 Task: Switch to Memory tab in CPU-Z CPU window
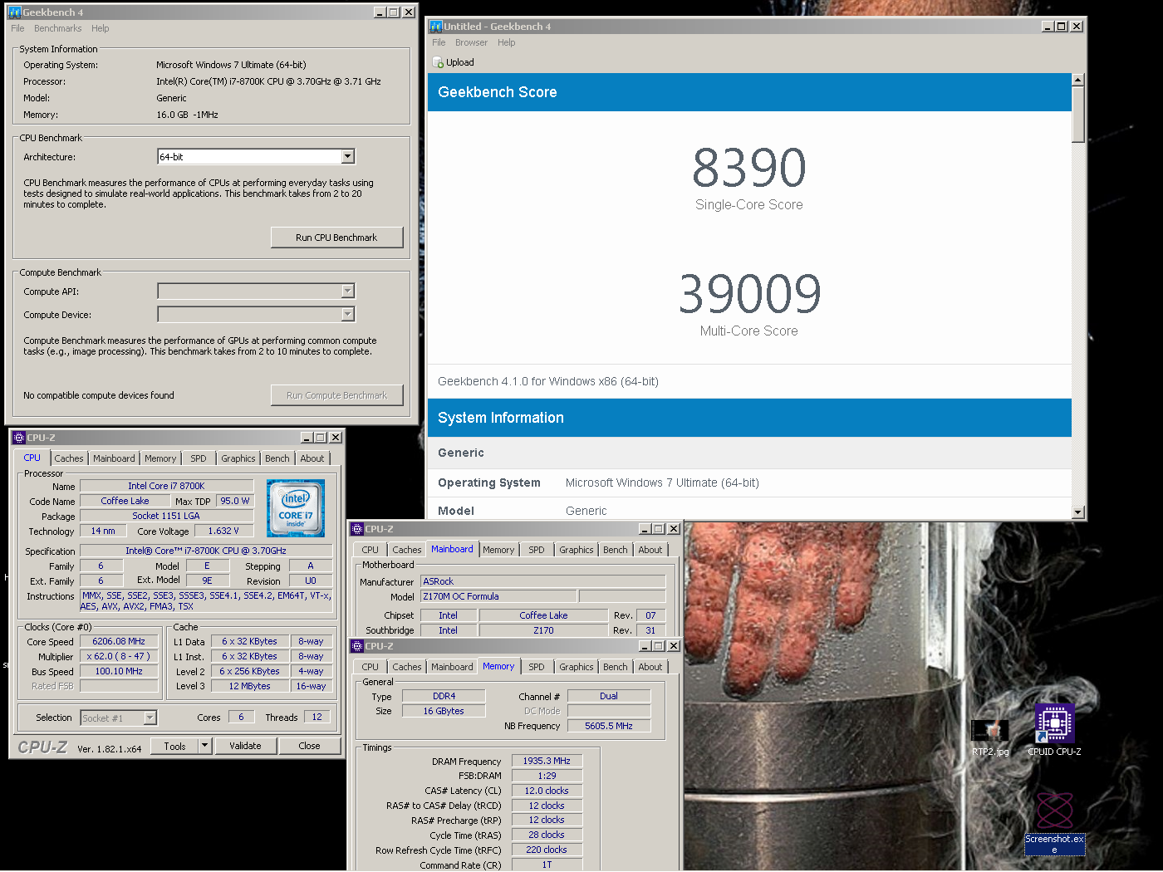pyautogui.click(x=160, y=458)
